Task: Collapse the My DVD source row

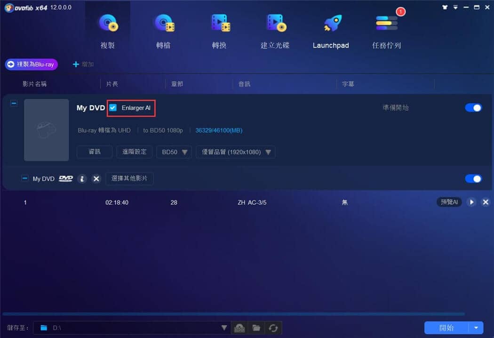Action: pos(24,178)
